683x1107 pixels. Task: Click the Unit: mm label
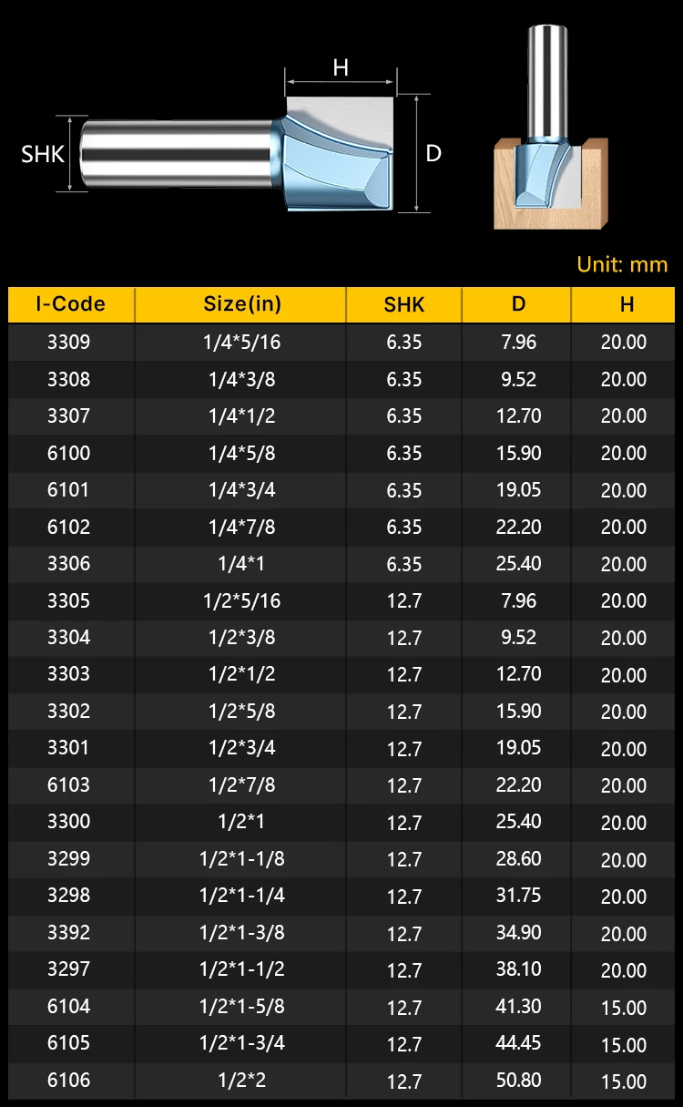(622, 265)
